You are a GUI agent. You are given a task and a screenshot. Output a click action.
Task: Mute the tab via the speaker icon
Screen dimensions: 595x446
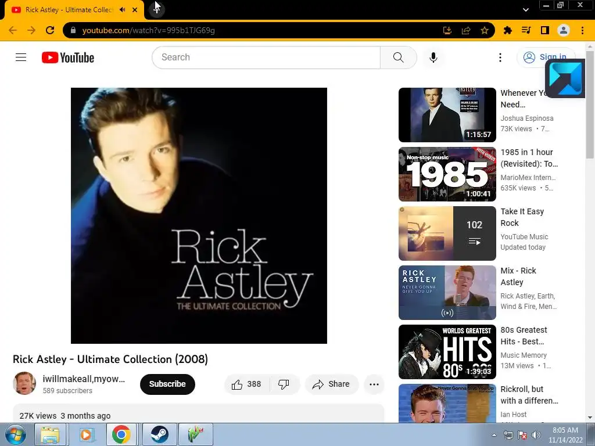pyautogui.click(x=122, y=10)
